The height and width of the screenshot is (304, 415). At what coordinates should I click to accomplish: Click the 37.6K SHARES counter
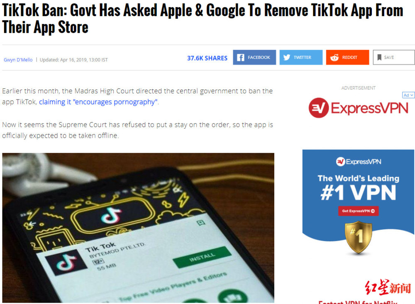click(207, 58)
